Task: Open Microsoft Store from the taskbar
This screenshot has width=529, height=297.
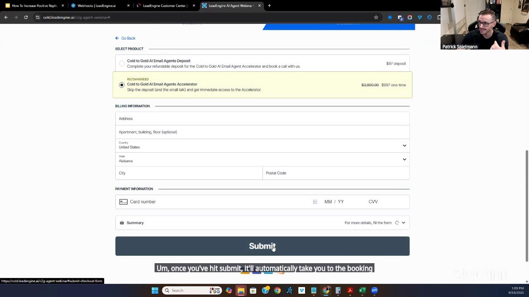Action: pyautogui.click(x=253, y=290)
